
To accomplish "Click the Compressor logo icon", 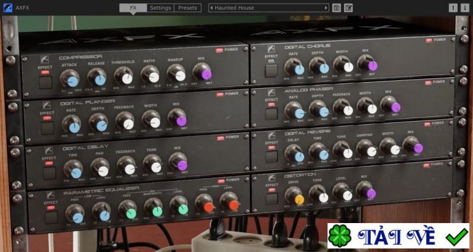I will click(x=45, y=60).
